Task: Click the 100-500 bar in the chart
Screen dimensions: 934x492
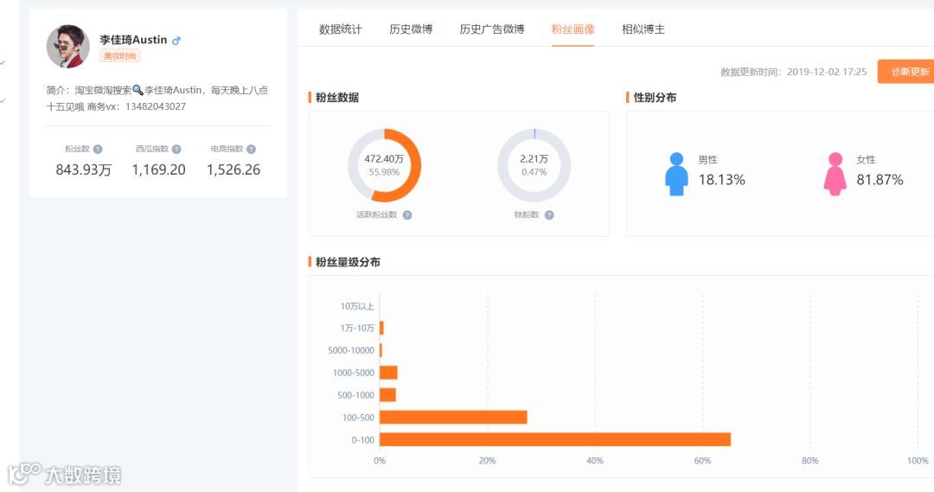Action: tap(453, 417)
